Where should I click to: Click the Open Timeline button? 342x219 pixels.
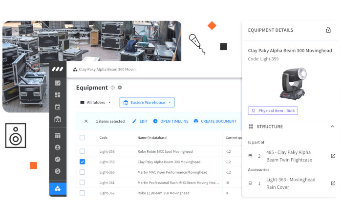click(171, 121)
